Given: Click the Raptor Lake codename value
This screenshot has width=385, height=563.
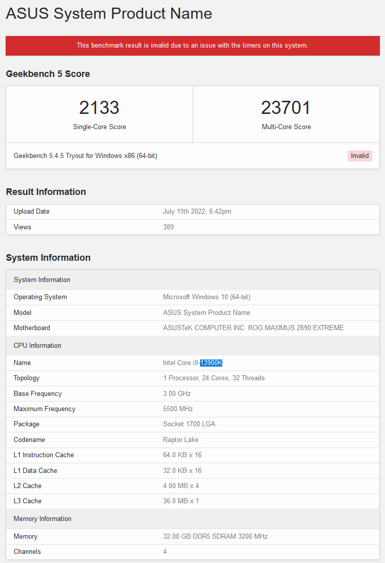Looking at the screenshot, I should tap(181, 440).
